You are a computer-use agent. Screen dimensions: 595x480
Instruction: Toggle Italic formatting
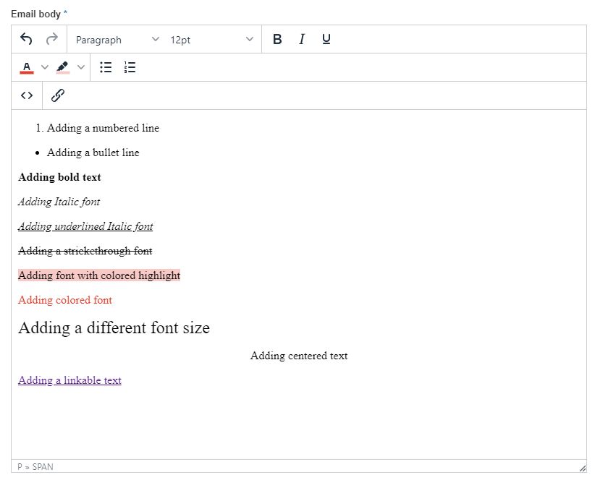point(302,39)
